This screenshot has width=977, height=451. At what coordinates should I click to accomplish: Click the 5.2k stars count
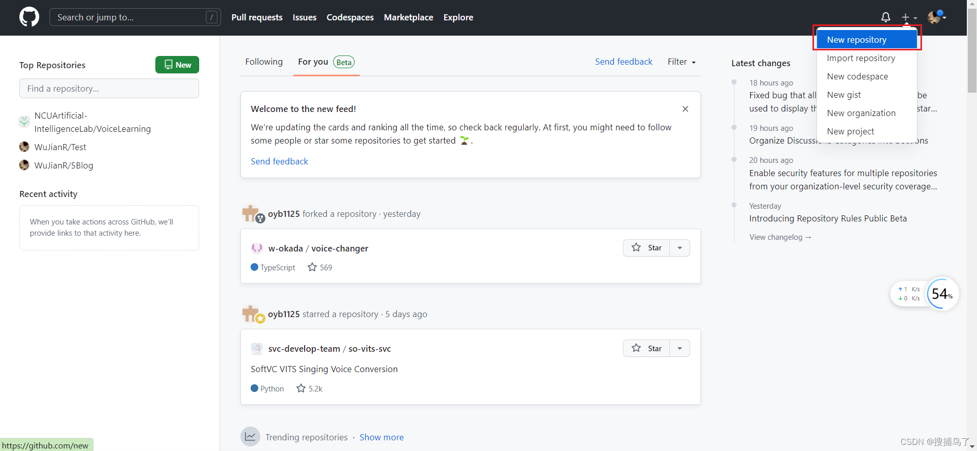tap(309, 388)
